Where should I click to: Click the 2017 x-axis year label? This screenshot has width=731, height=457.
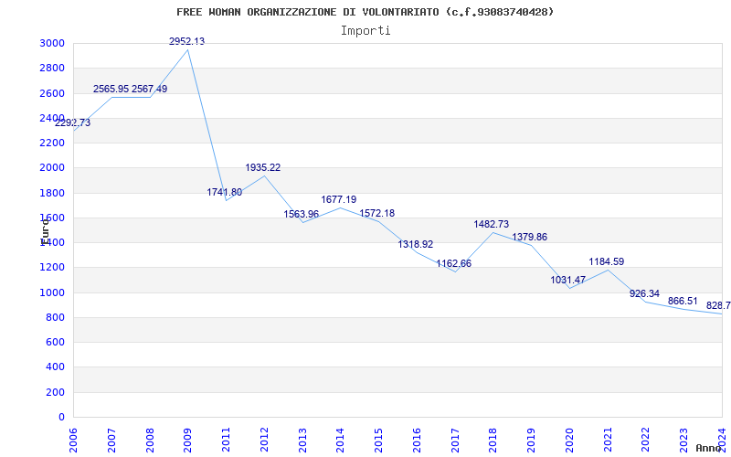[x=454, y=441]
